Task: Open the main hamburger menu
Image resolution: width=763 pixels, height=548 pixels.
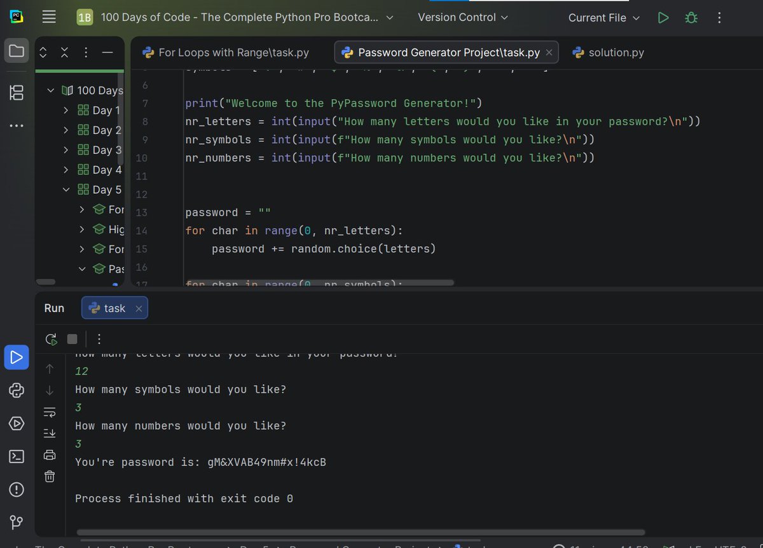Action: [x=49, y=17]
